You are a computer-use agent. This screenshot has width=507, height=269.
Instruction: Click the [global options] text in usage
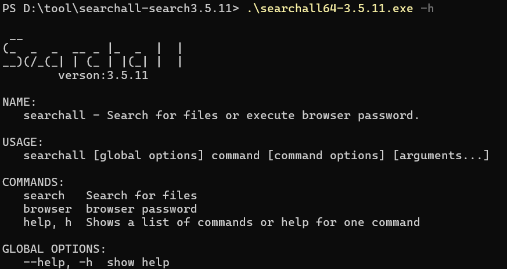click(149, 156)
